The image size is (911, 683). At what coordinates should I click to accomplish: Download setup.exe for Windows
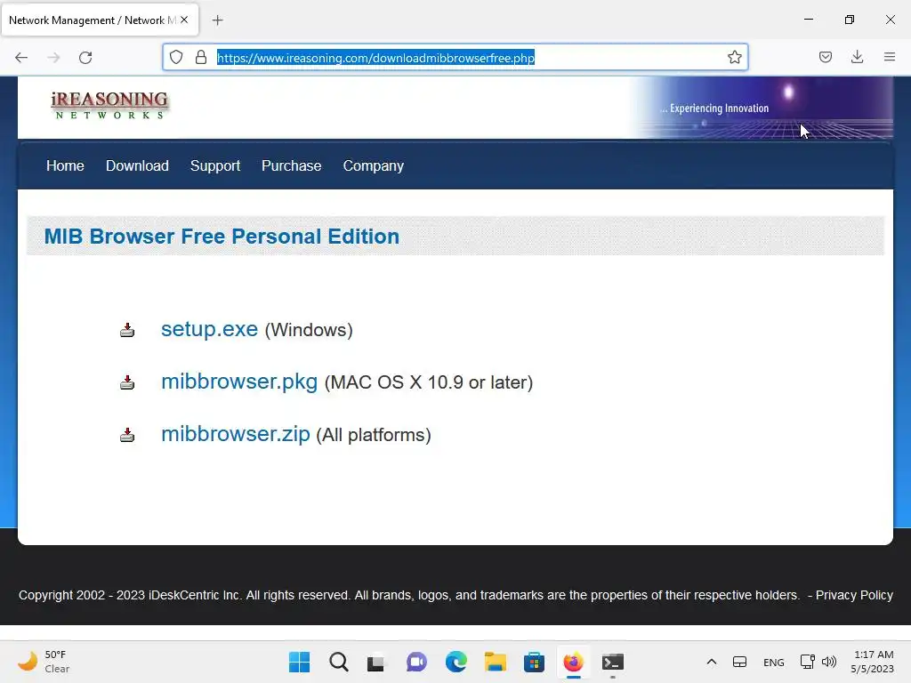(209, 329)
